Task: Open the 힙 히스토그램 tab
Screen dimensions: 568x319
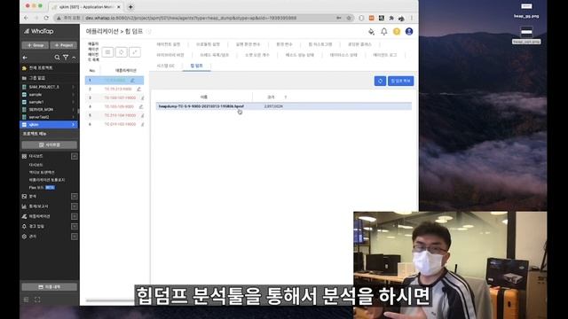Action: 320,44
